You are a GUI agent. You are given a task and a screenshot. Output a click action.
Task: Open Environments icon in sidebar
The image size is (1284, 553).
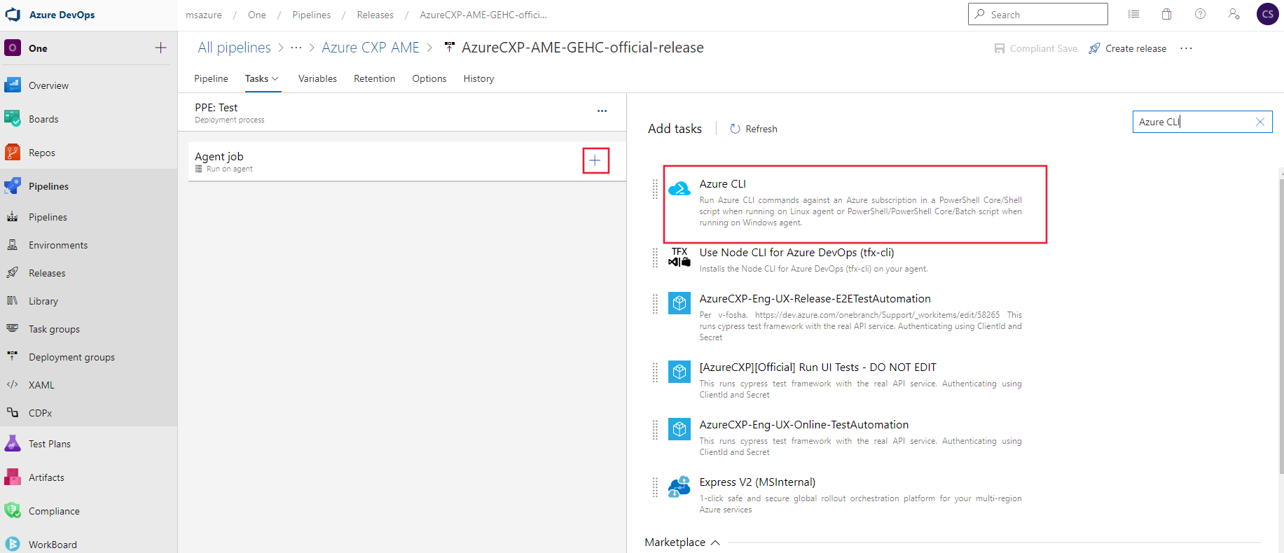(13, 245)
